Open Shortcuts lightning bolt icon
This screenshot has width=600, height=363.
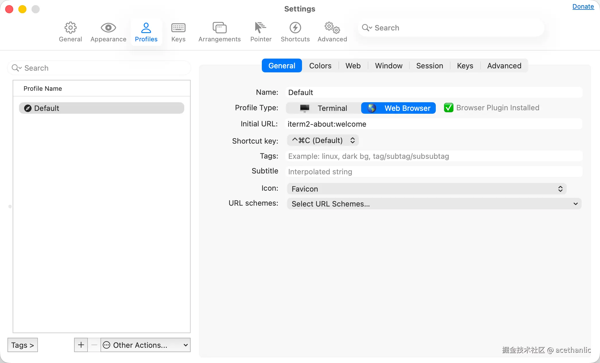point(295,28)
